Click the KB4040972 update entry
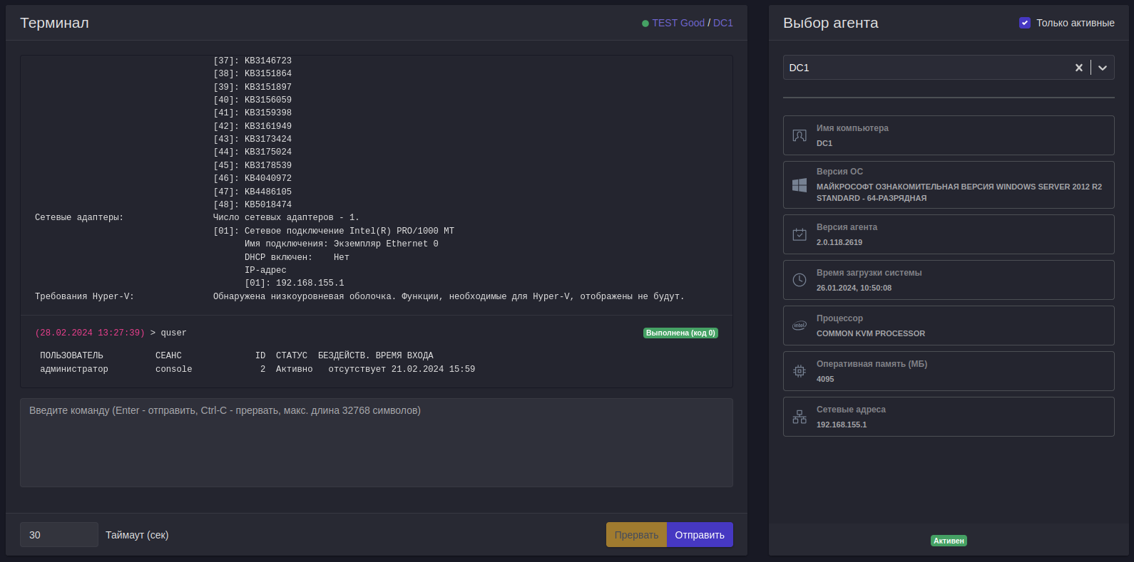This screenshot has height=562, width=1134. (x=252, y=178)
